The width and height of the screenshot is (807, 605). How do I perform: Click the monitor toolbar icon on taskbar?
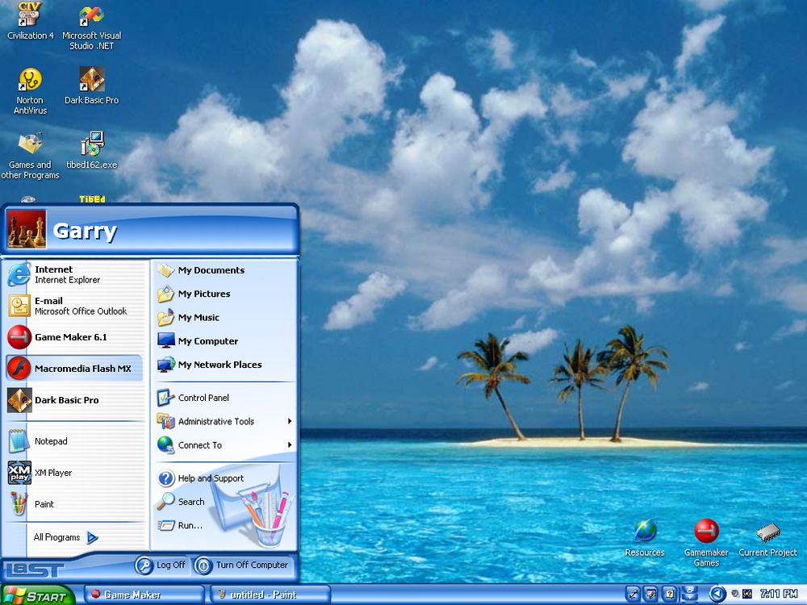pos(650,594)
